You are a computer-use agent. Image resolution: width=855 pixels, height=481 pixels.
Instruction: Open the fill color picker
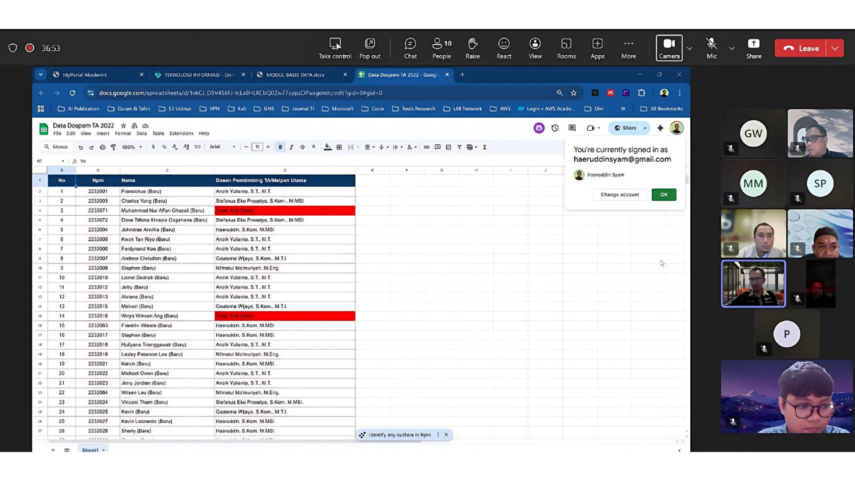pyautogui.click(x=328, y=148)
